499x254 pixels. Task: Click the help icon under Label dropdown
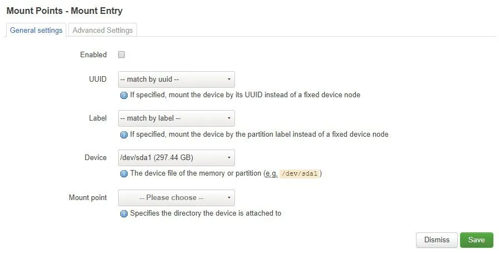tap(124, 135)
